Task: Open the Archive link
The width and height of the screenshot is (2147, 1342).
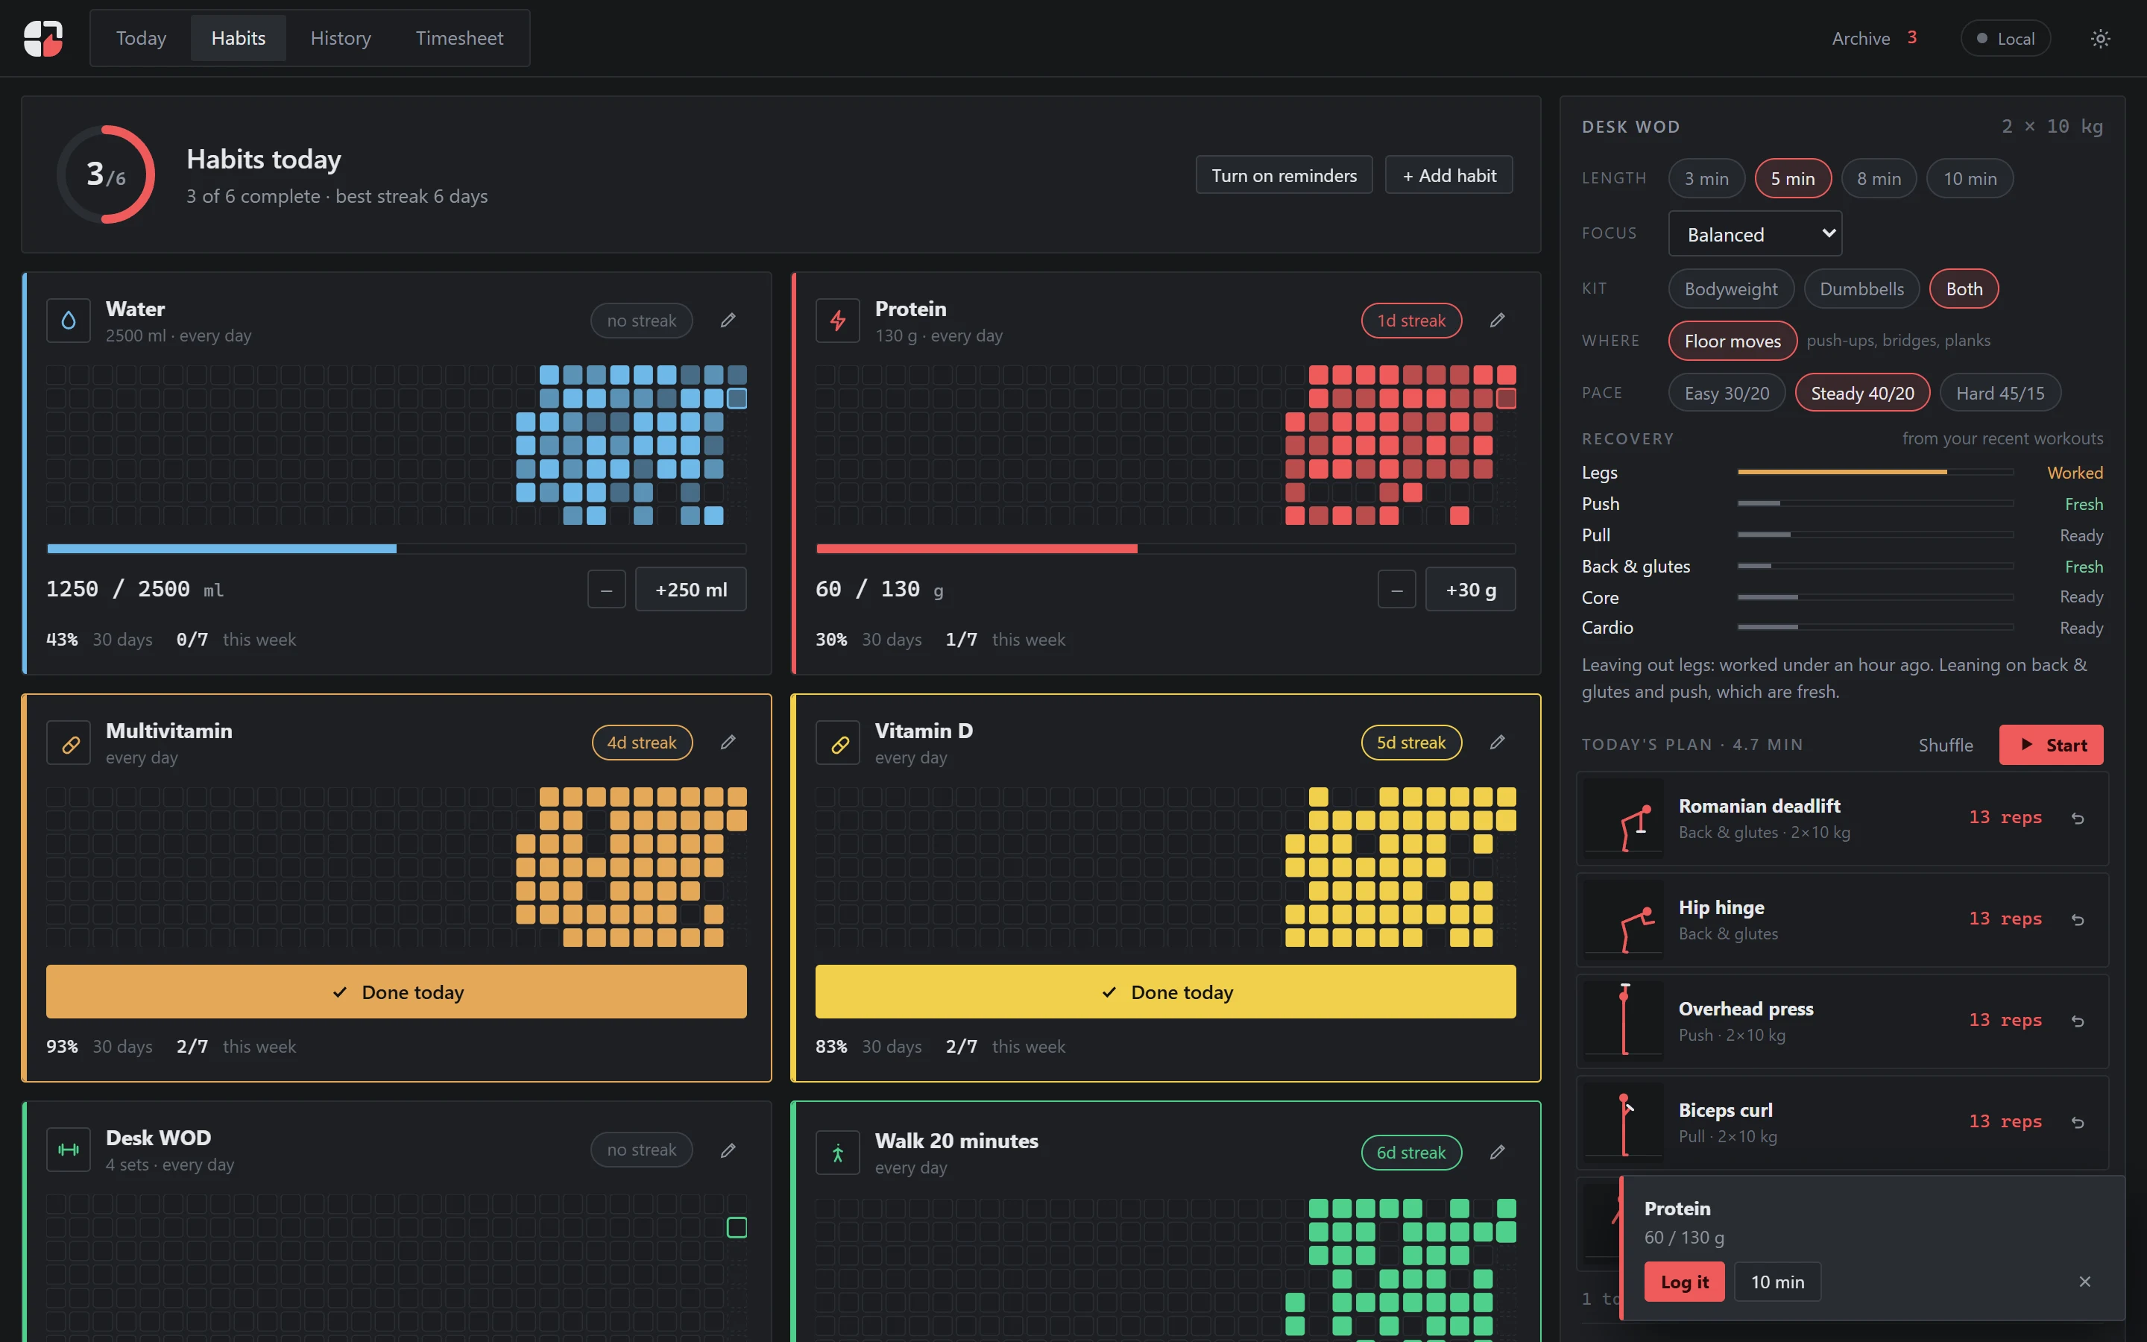Action: click(1873, 38)
